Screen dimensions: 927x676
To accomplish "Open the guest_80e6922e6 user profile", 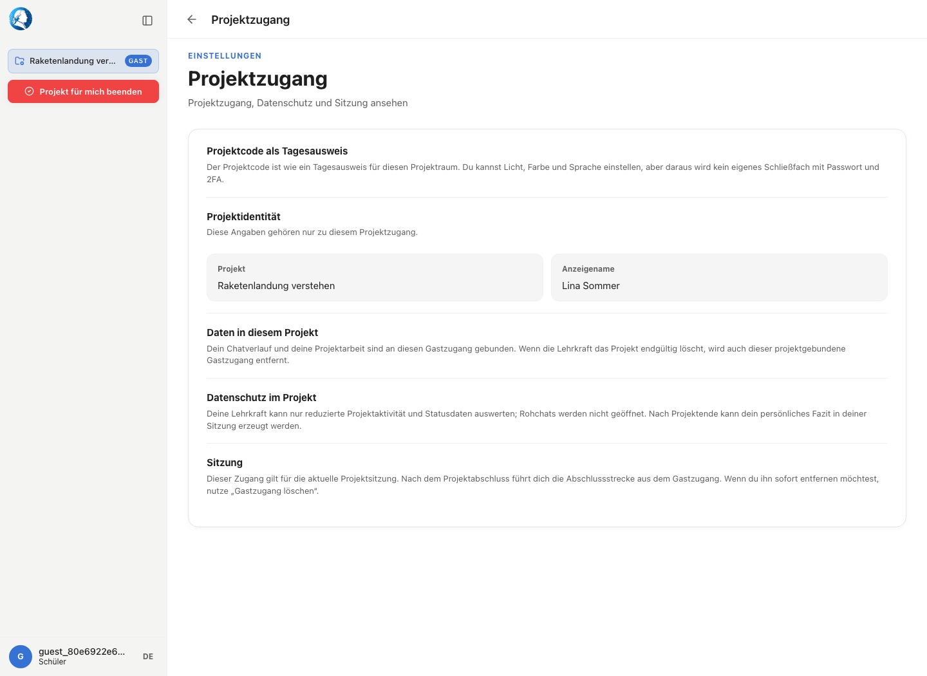I will point(82,652).
